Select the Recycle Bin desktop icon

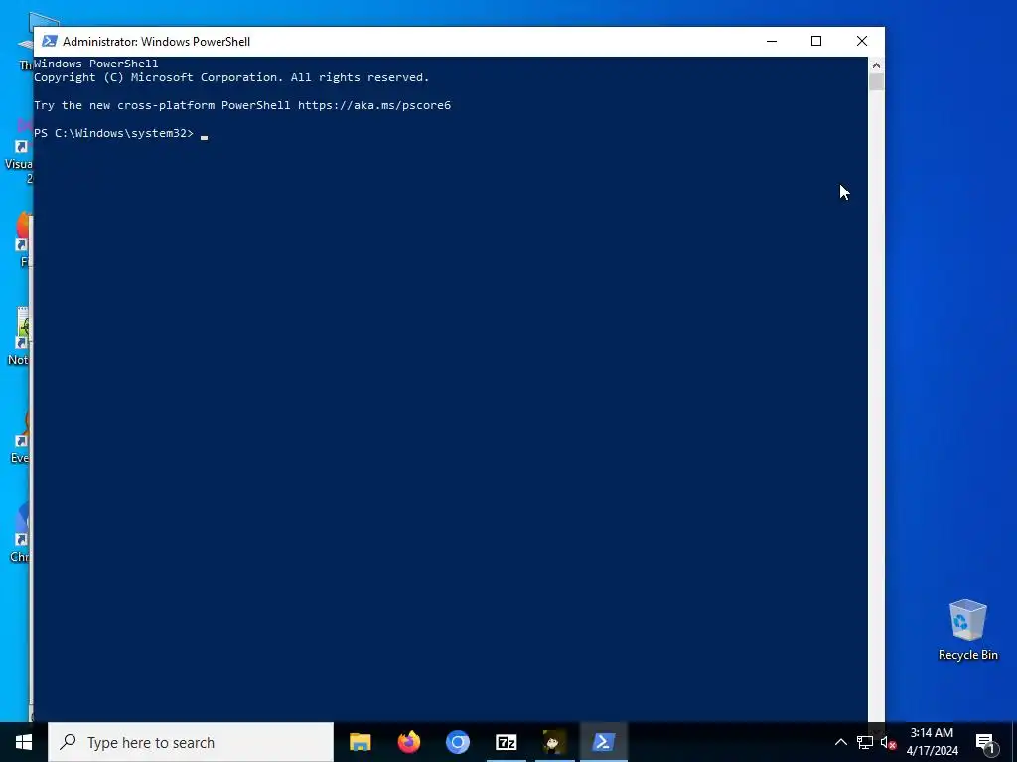(x=967, y=630)
